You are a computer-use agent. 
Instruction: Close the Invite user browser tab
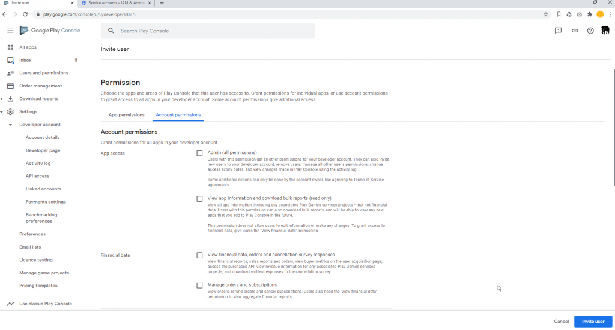coord(72,3)
